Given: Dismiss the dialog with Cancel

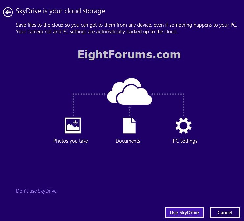Looking at the screenshot, I should pyautogui.click(x=225, y=212).
